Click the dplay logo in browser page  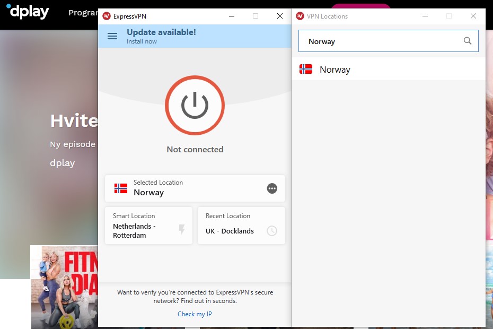tap(28, 12)
